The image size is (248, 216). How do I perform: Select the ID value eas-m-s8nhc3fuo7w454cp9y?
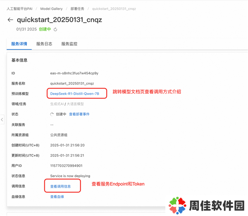tap(74, 73)
